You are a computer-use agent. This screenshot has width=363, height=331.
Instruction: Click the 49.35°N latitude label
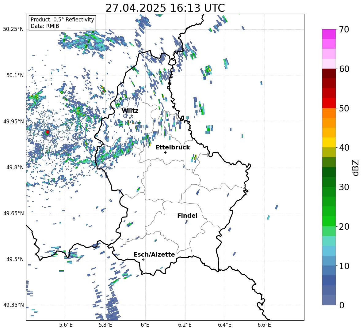tap(13, 305)
